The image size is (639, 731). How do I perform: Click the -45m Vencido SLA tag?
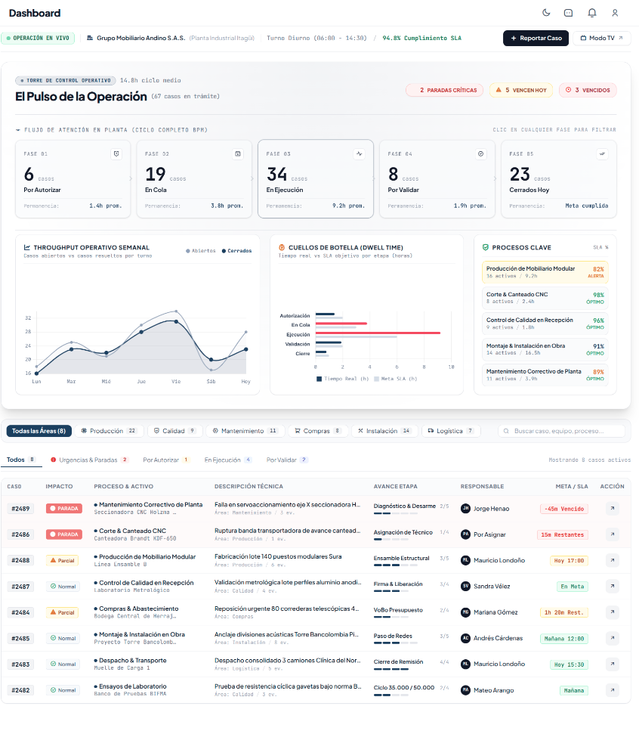pos(564,509)
